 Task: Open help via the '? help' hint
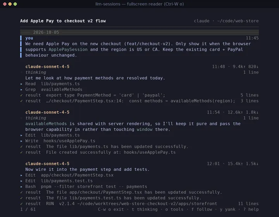251,209
